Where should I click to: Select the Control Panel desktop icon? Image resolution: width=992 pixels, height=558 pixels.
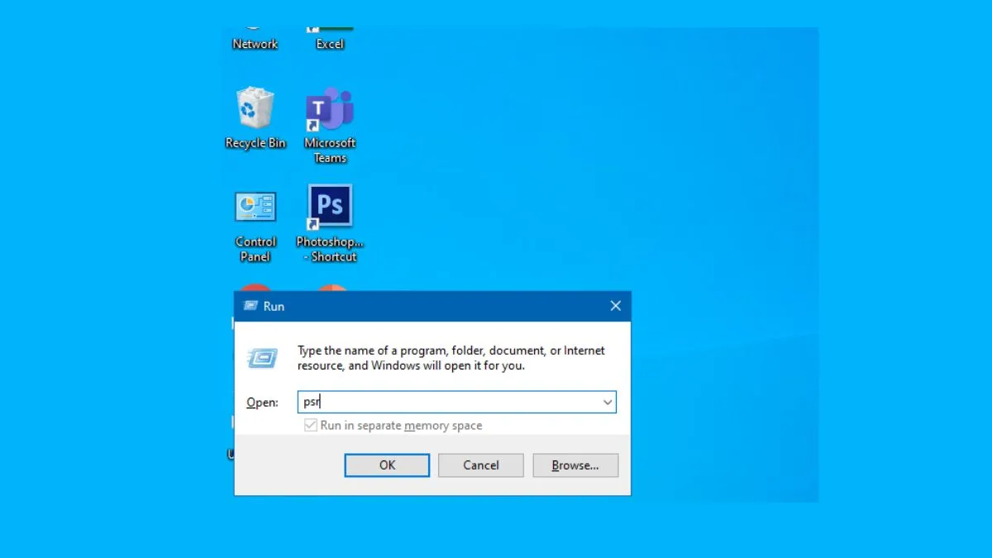point(255,207)
